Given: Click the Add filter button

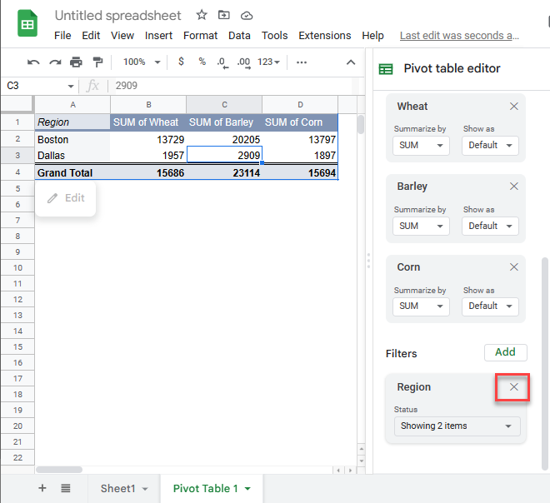Looking at the screenshot, I should (505, 352).
